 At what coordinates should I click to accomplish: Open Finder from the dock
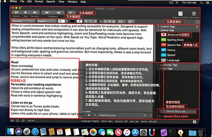click(x=10, y=132)
